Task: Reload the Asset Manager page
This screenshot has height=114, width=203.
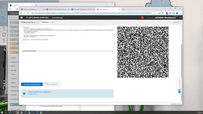Action: pyautogui.click(x=28, y=13)
